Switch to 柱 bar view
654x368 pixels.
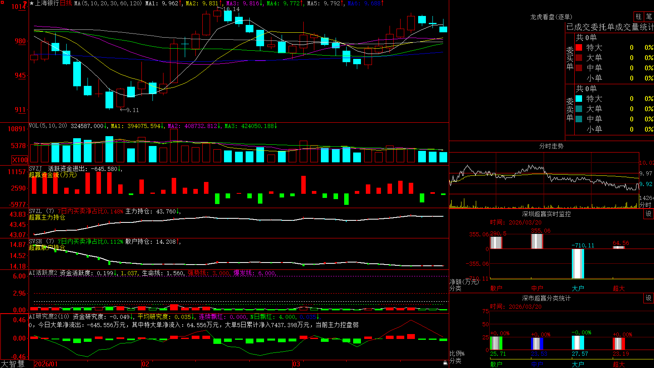(x=638, y=16)
